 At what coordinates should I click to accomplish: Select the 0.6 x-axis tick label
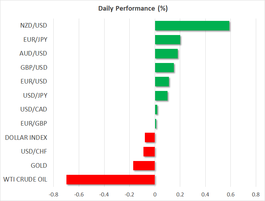tap(230, 195)
